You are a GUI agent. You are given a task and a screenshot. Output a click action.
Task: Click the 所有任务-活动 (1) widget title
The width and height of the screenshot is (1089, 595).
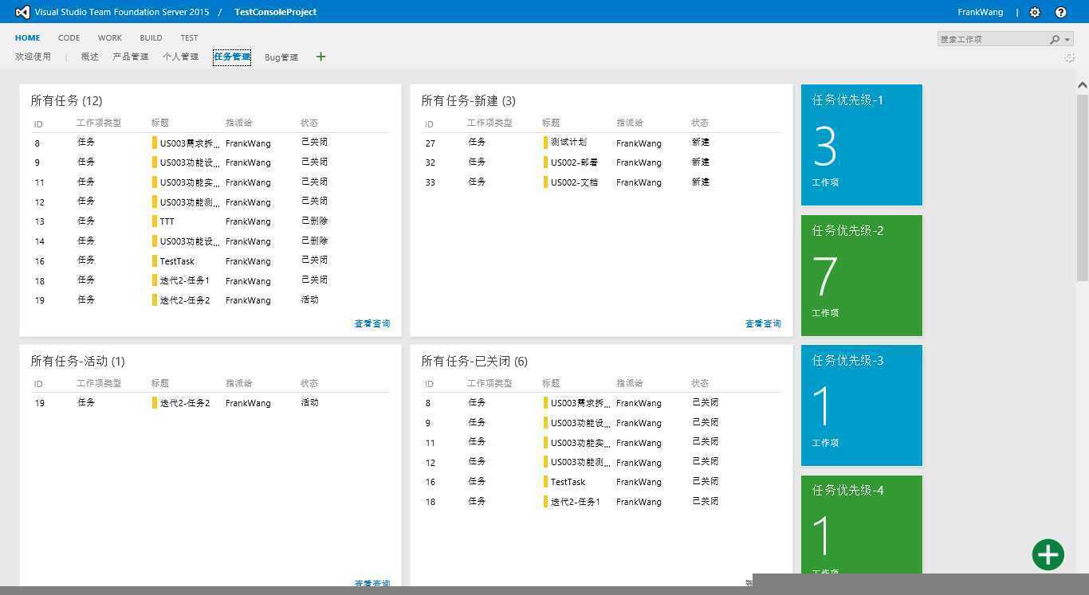coord(77,361)
